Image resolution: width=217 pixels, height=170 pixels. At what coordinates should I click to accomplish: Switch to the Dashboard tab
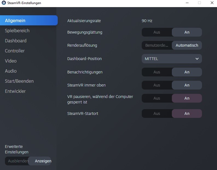[x=16, y=41]
